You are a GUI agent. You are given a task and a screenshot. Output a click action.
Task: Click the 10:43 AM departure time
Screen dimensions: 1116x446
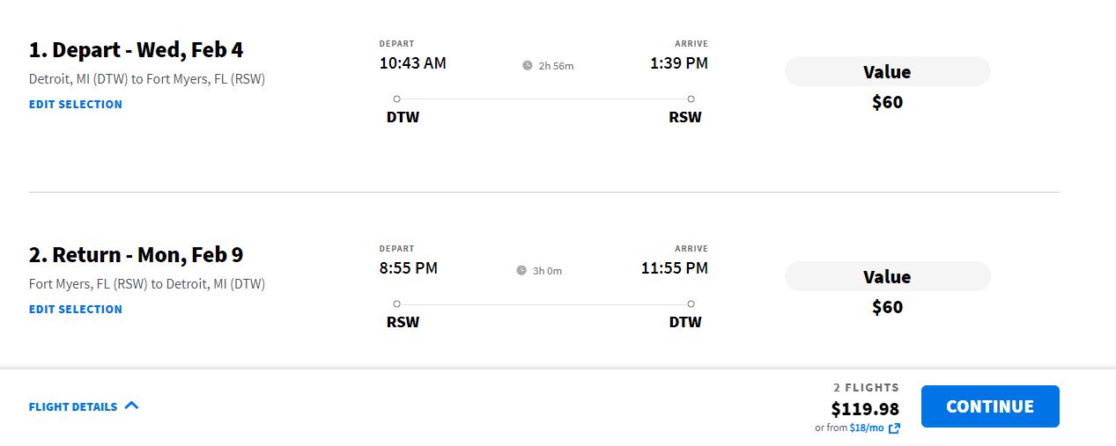[412, 63]
